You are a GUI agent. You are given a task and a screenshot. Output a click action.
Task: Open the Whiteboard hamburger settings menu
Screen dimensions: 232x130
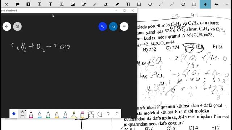[124, 26]
